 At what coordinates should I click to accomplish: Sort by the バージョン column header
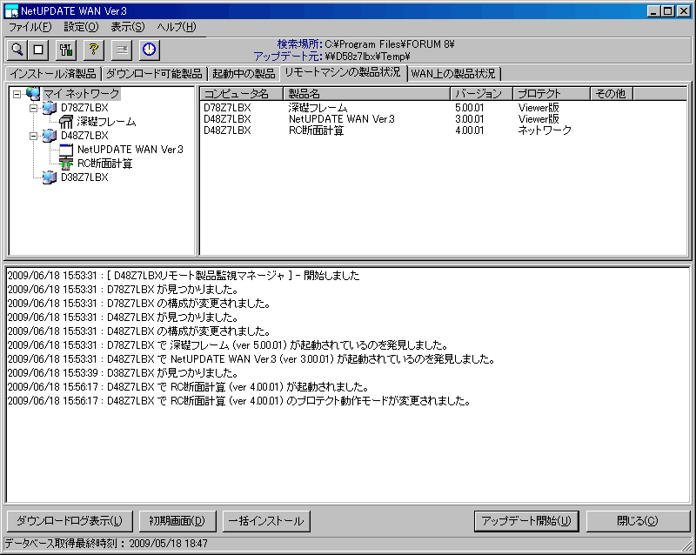coord(482,94)
